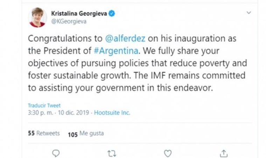Click the Hootsuite Inc. source link
Viewport: 266px width, 158px height.
[x=112, y=113]
